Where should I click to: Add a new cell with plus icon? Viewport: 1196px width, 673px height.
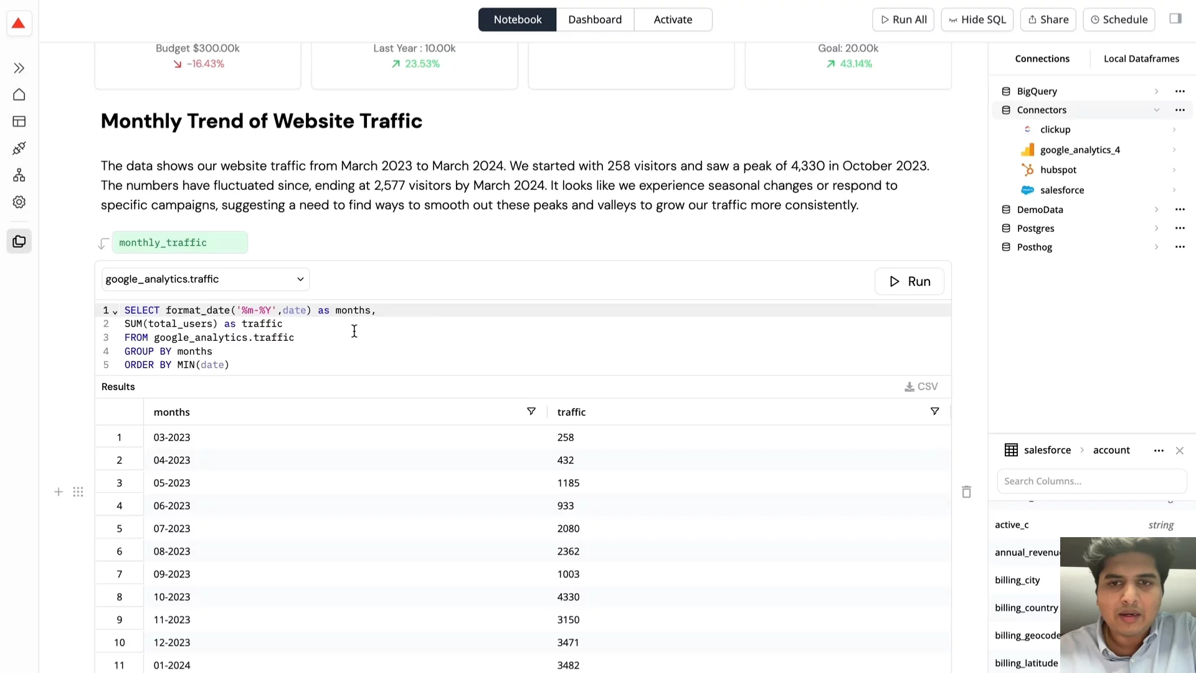[59, 492]
